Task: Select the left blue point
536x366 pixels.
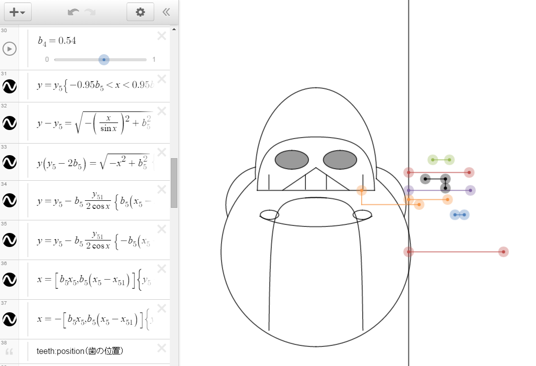Action: coord(455,214)
